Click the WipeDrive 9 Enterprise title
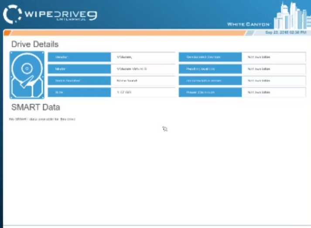This screenshot has height=228, width=311. tap(61, 15)
